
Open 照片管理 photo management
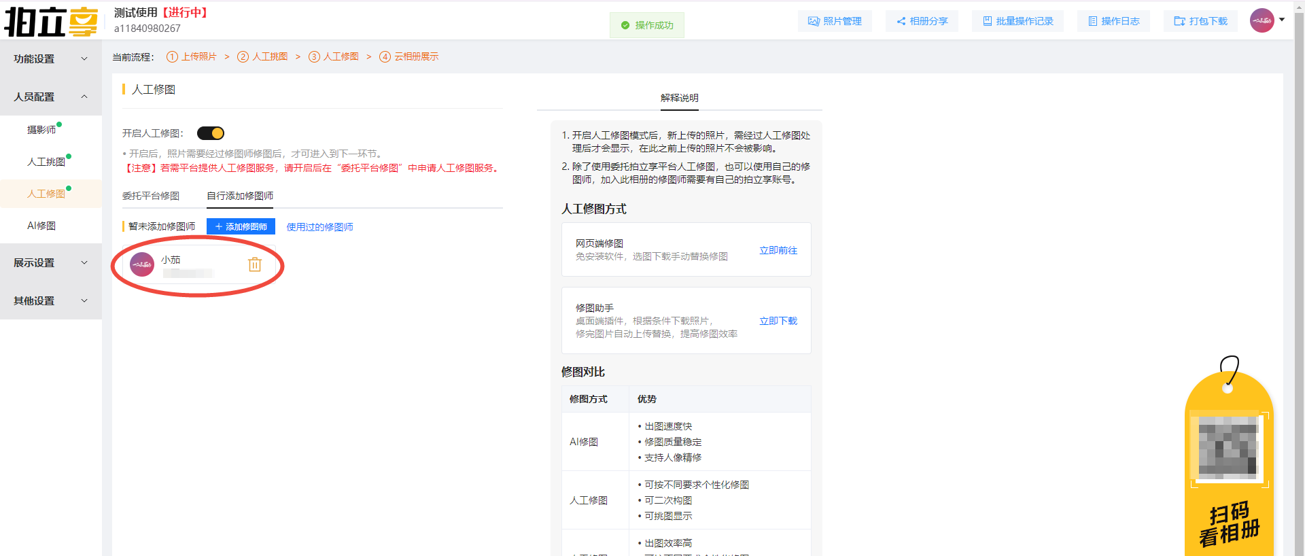tap(835, 21)
